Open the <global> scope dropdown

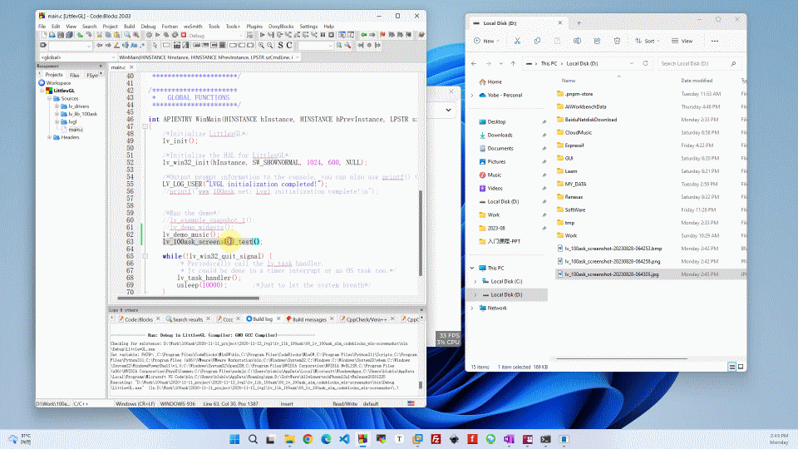tap(77, 57)
